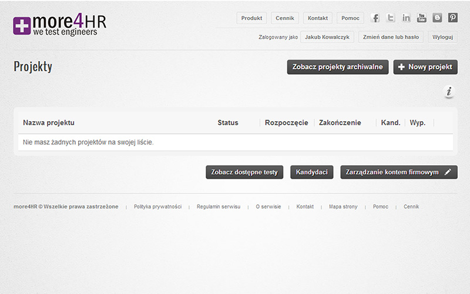The width and height of the screenshot is (470, 294).
Task: Click the more4HR logo
Action: [59, 25]
